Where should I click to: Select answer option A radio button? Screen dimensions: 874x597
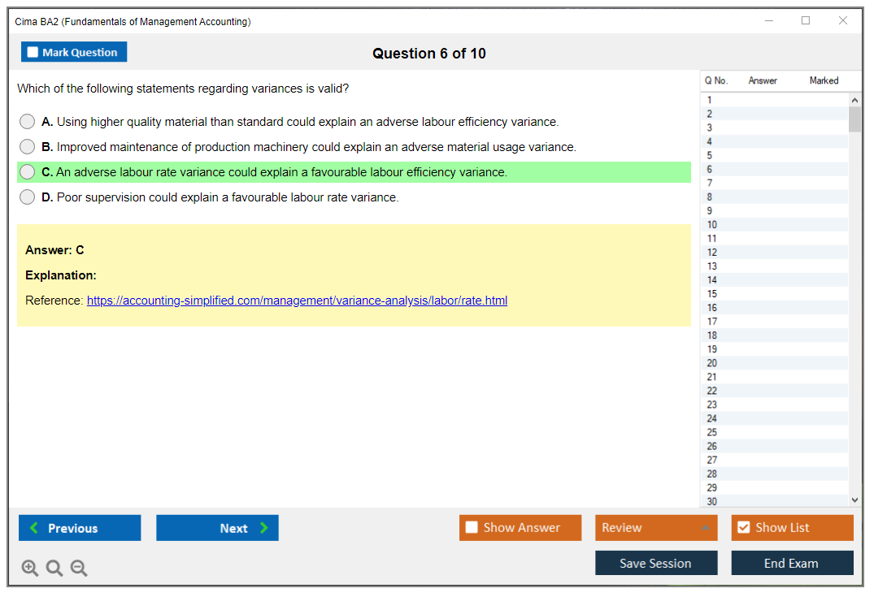[28, 122]
